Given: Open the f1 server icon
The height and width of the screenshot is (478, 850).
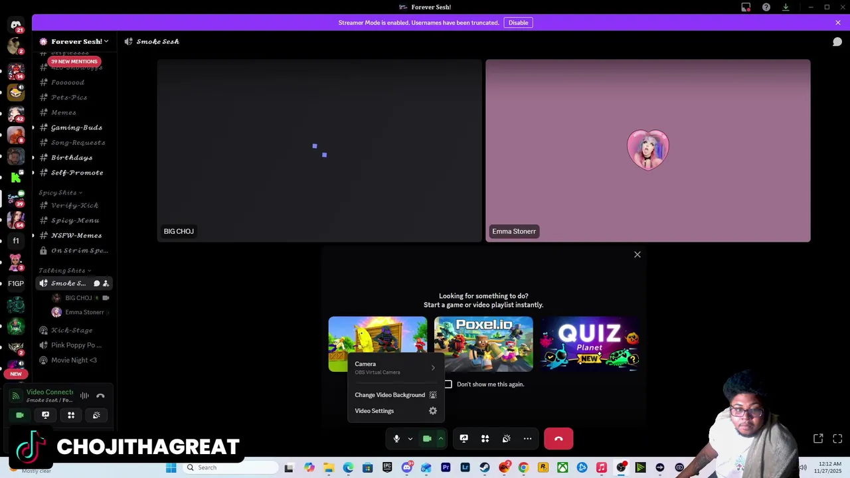Looking at the screenshot, I should click(16, 240).
